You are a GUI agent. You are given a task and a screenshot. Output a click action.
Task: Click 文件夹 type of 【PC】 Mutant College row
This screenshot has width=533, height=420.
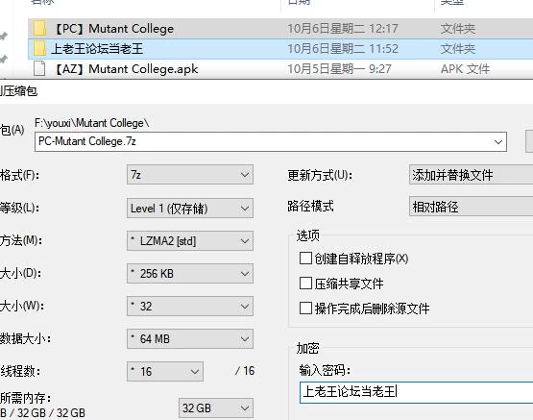(x=457, y=29)
